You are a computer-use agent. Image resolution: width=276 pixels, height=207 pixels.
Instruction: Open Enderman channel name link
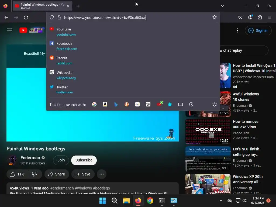30,158
